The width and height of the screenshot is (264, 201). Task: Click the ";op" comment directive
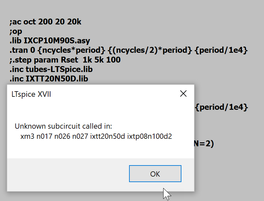click(x=16, y=31)
